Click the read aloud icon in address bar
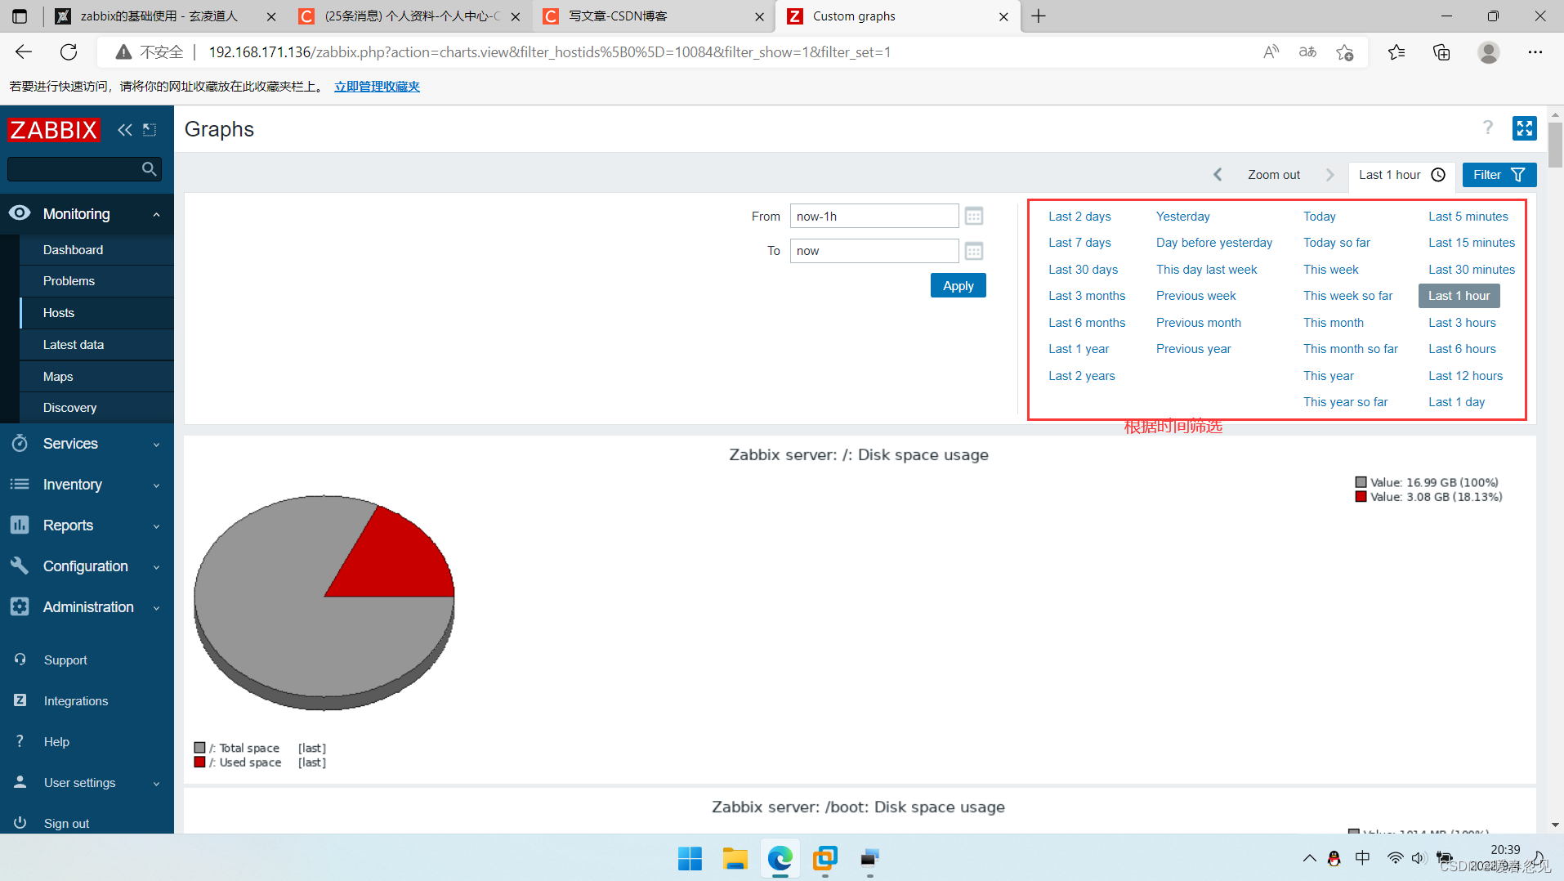1564x881 pixels. pyautogui.click(x=1271, y=52)
